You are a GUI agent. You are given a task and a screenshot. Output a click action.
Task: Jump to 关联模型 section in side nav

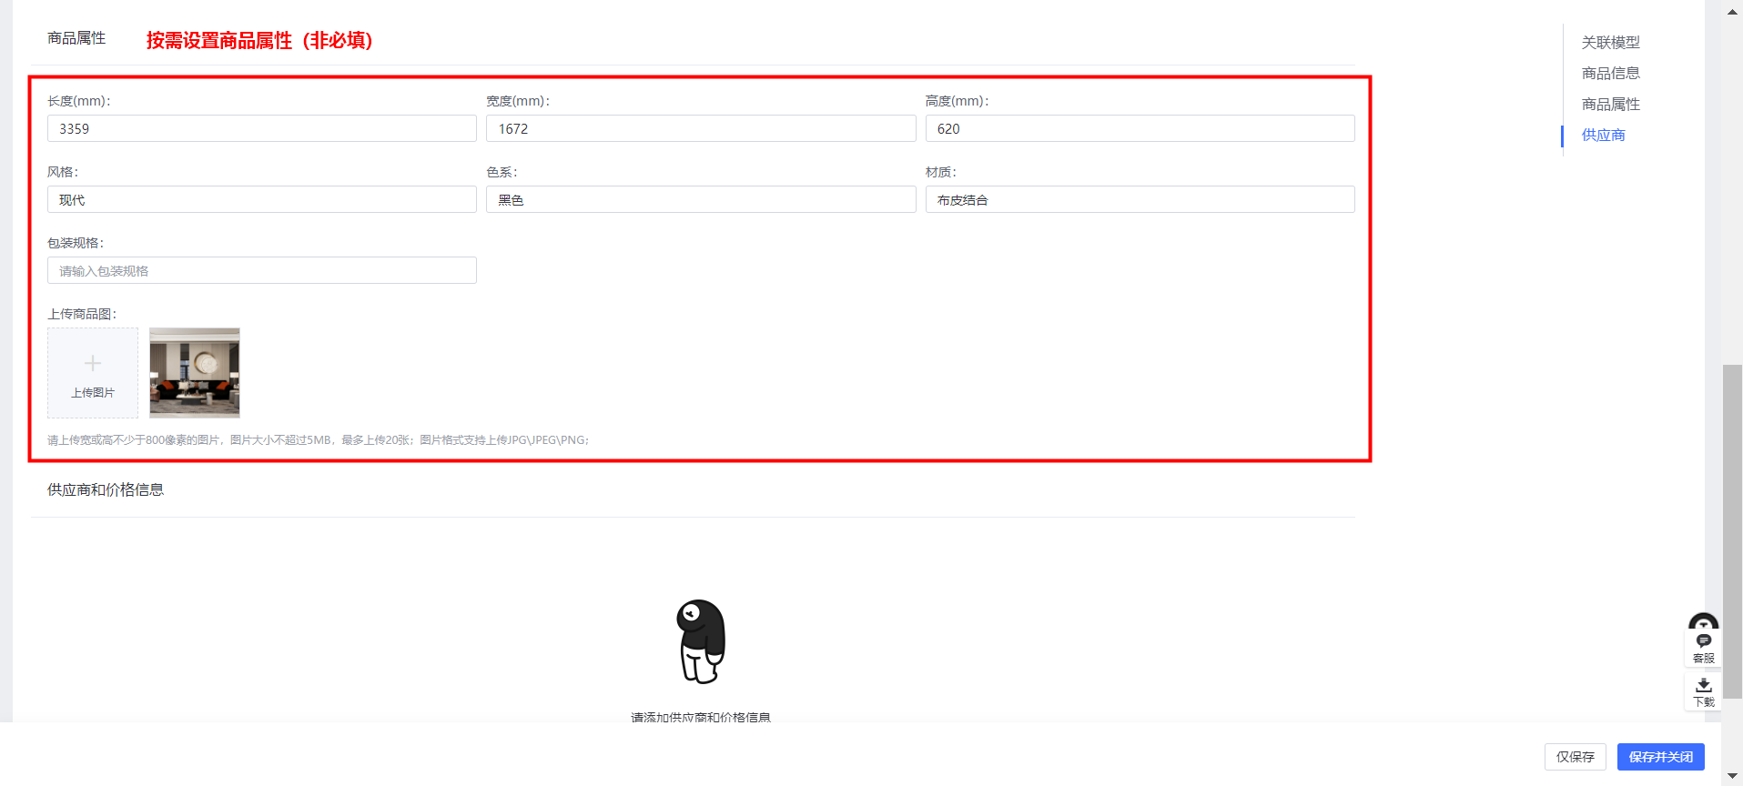pos(1610,42)
